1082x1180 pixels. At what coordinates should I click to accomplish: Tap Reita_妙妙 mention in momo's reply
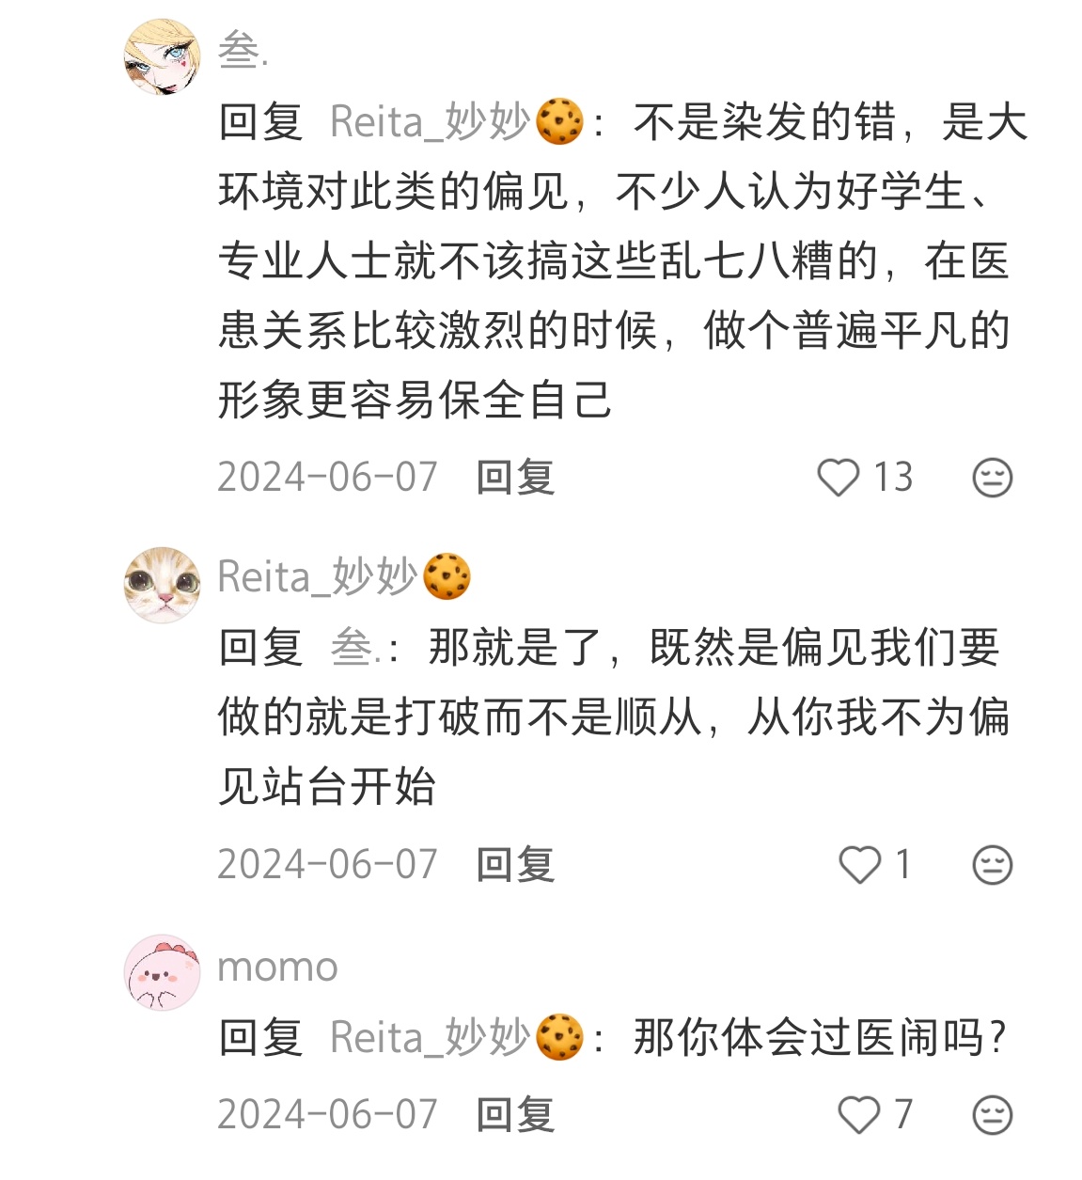(457, 1038)
